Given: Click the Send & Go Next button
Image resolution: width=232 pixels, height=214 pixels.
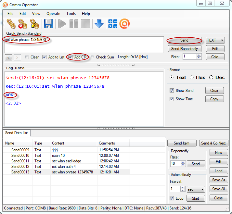Looking at the screenshot, I should click(213, 143).
